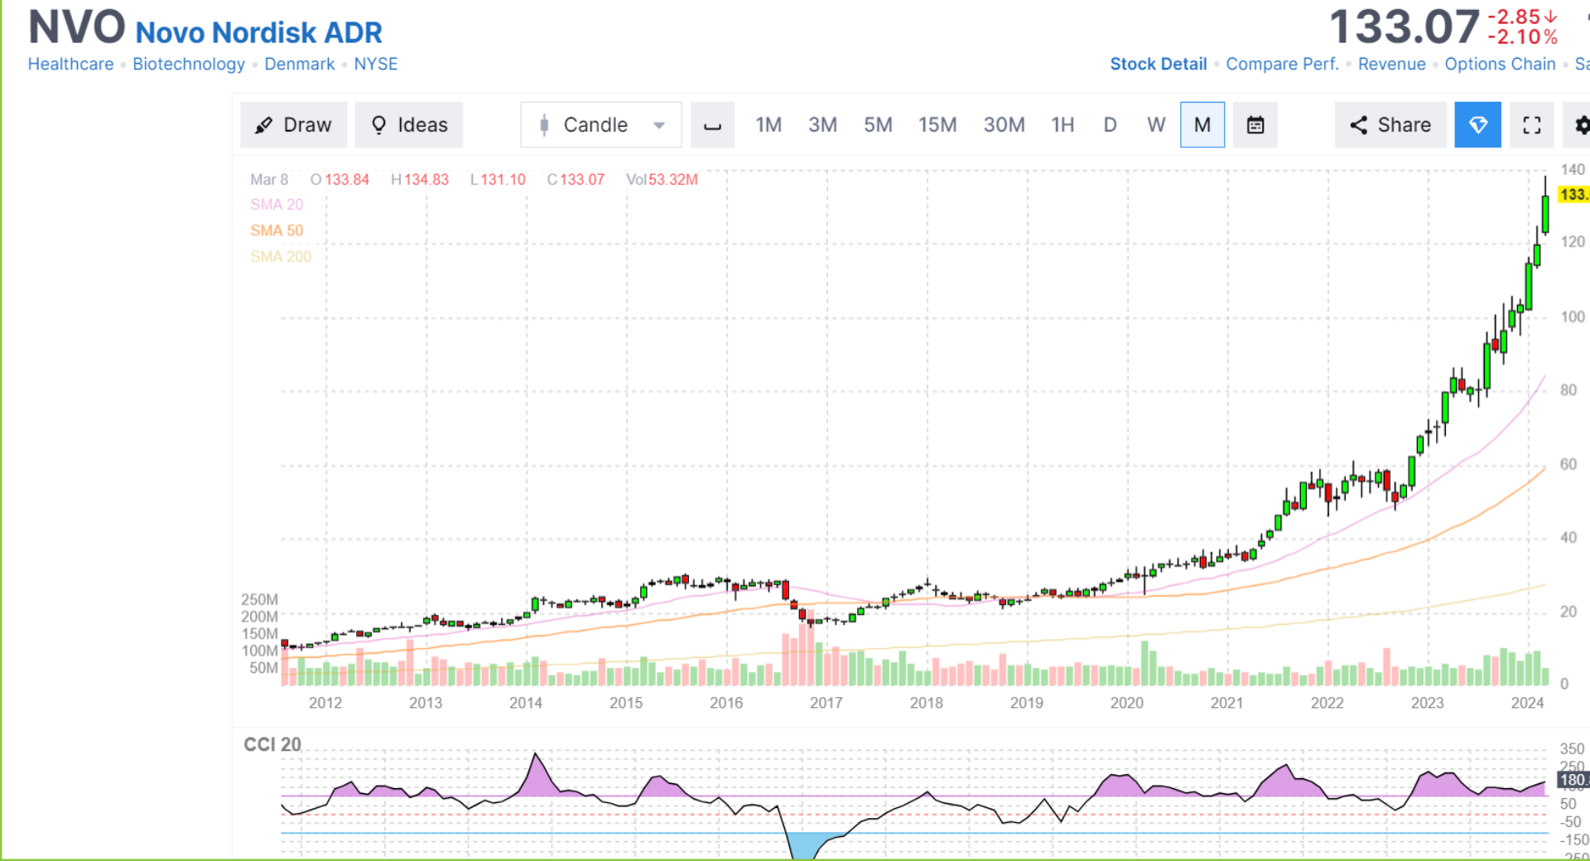Select the 30M timeframe
This screenshot has width=1590, height=861.
1004,125
